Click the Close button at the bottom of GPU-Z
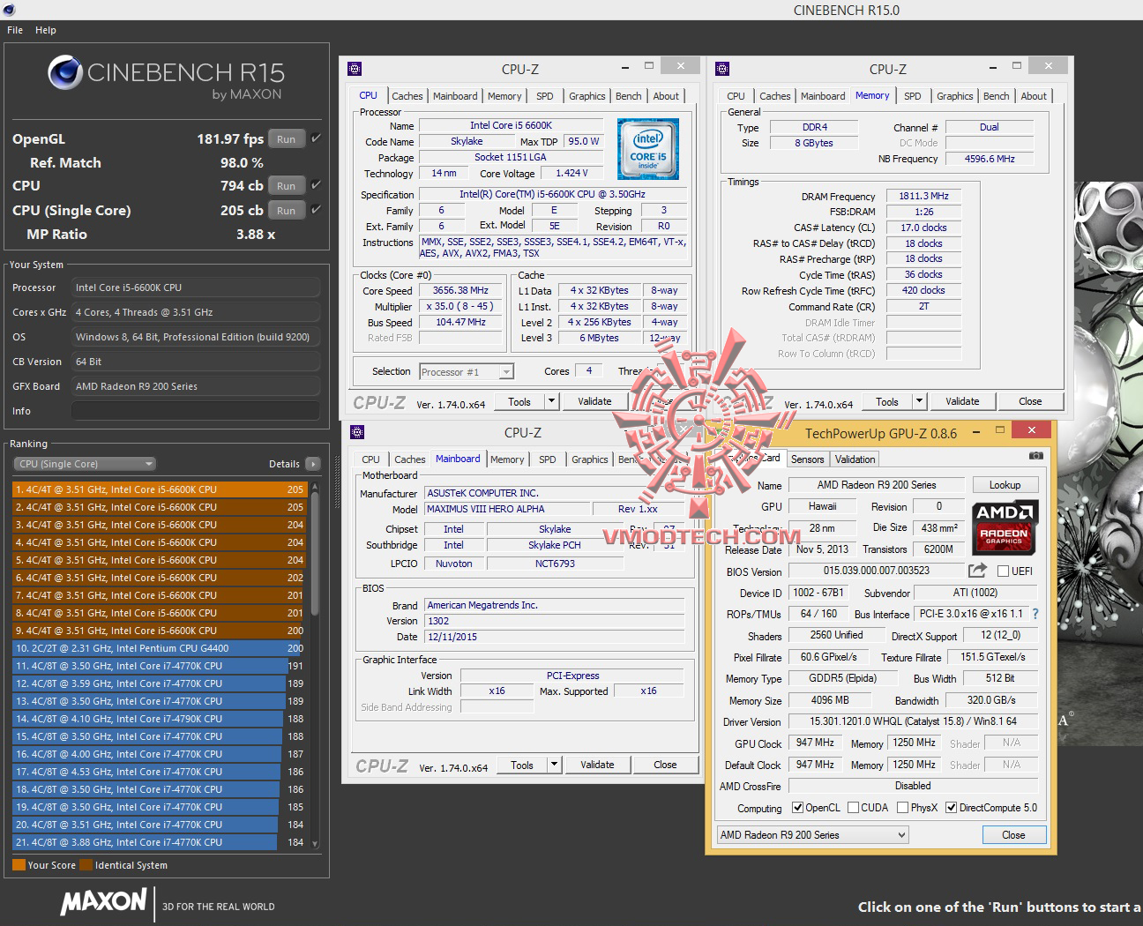 [x=1013, y=835]
